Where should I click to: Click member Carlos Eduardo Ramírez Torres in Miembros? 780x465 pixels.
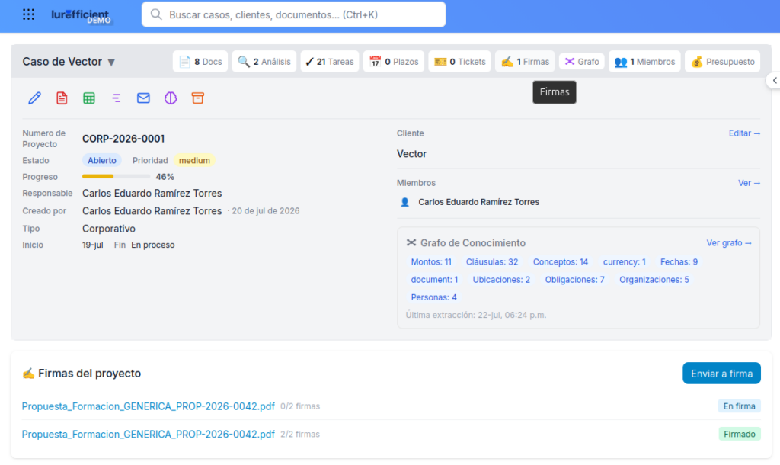coord(478,202)
